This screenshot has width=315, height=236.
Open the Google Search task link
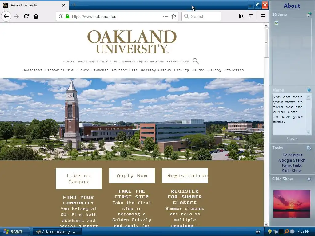pos(292,160)
